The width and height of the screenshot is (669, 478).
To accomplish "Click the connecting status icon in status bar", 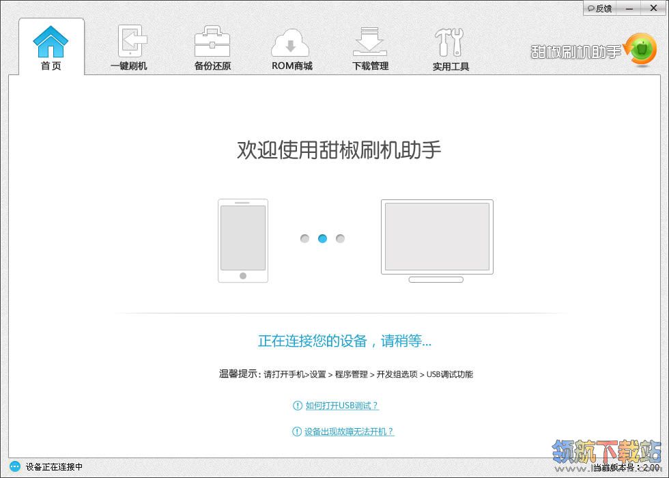I will point(15,466).
